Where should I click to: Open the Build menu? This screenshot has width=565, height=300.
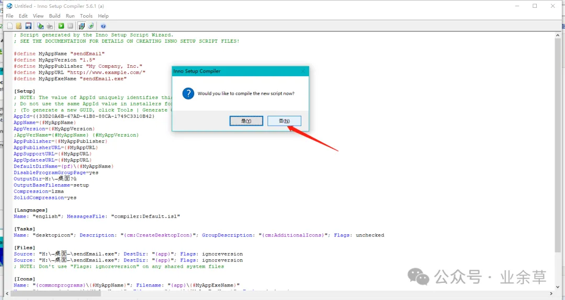[55, 16]
